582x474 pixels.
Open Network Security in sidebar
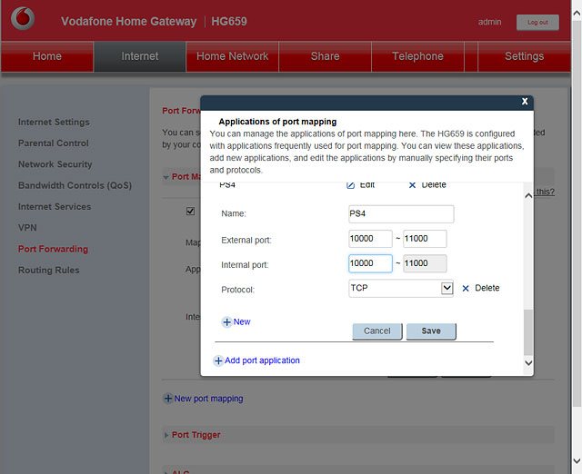pos(55,164)
